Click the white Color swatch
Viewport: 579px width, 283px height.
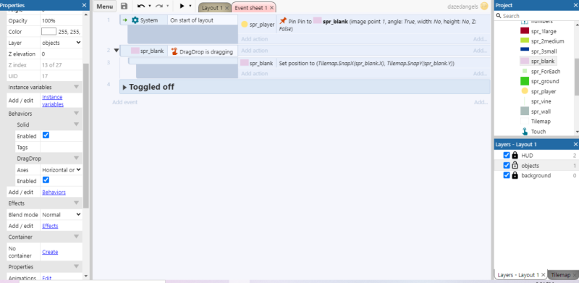(x=48, y=32)
